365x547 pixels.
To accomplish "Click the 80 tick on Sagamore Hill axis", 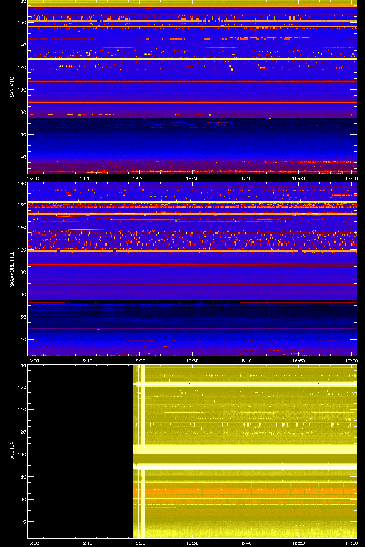I will [23, 294].
